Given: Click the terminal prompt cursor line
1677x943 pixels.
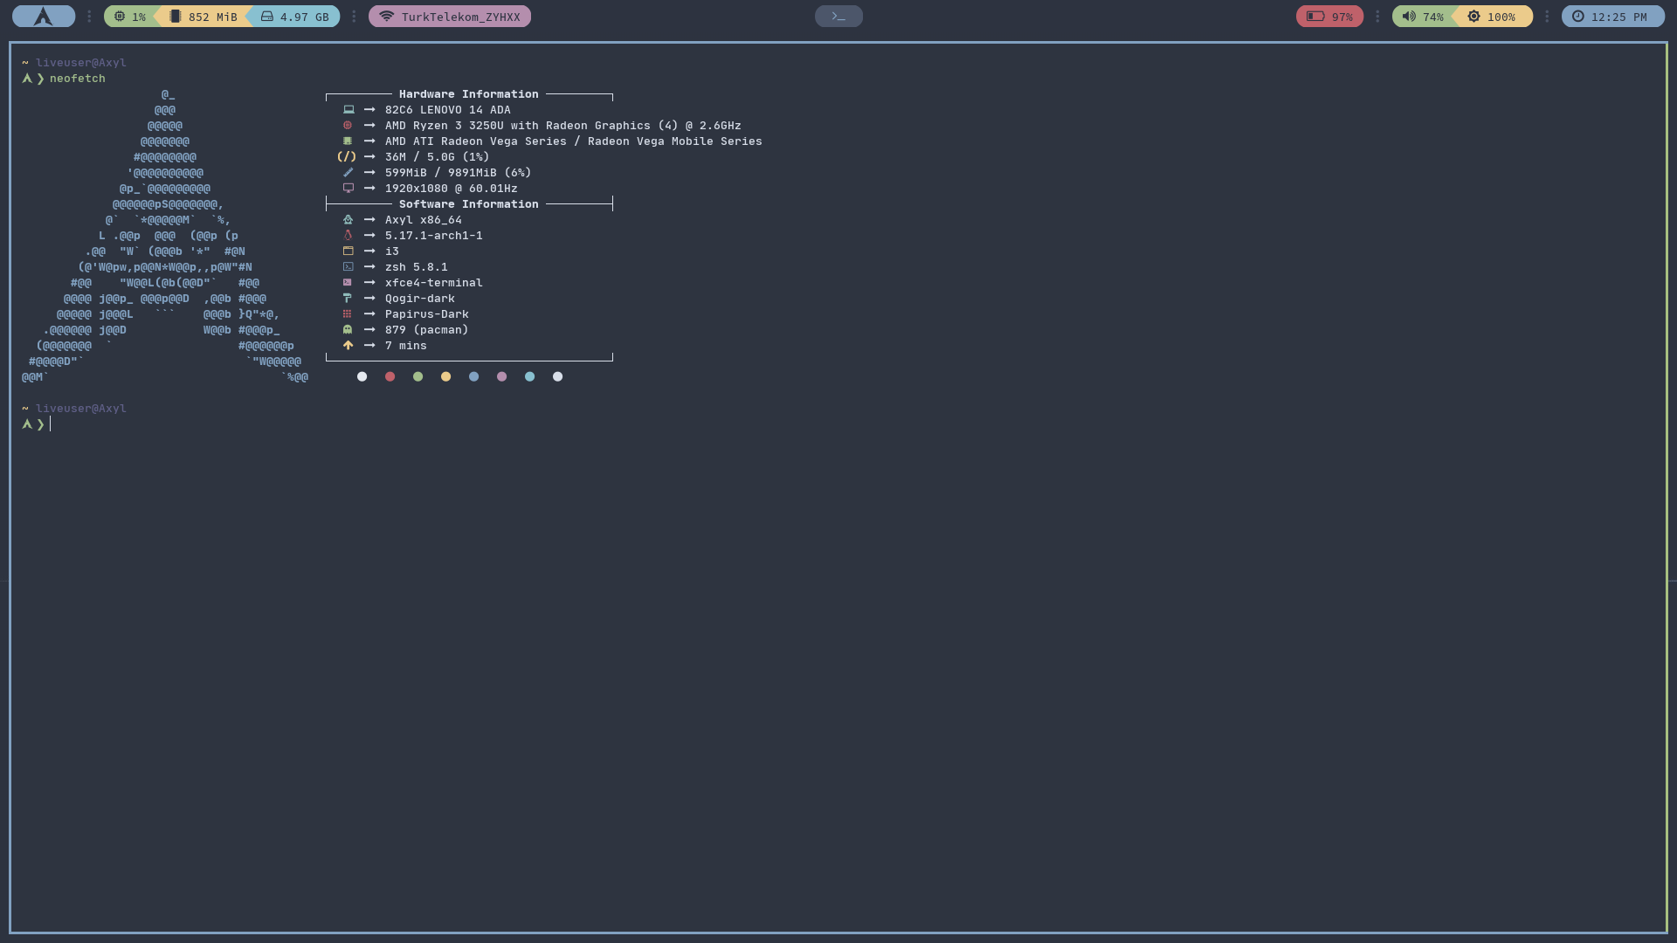Looking at the screenshot, I should tap(51, 424).
